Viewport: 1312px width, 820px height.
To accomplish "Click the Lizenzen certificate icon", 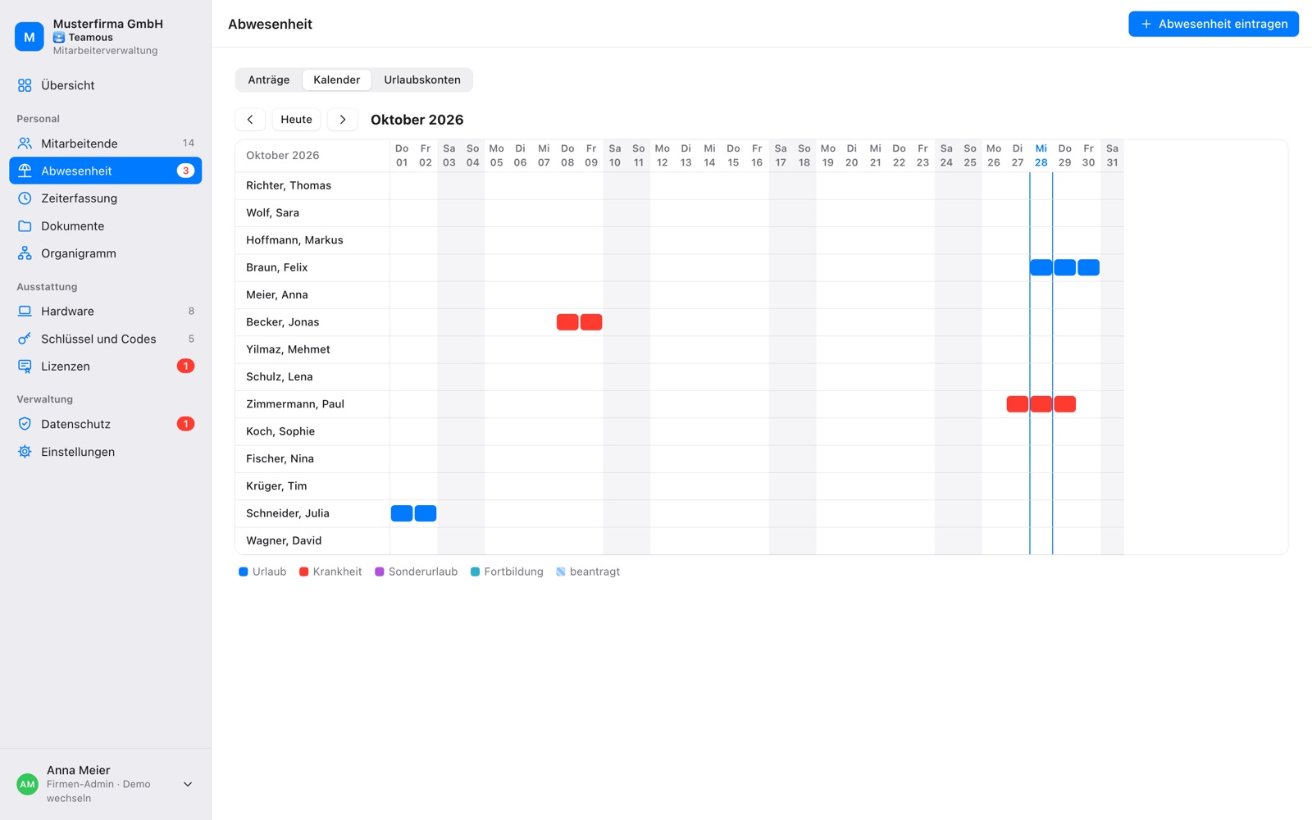I will [25, 367].
